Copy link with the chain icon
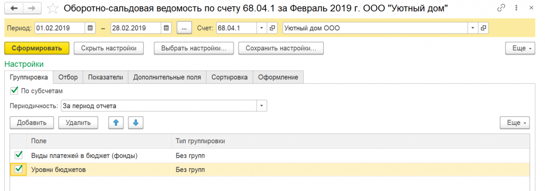This screenshot has width=545, height=191. coord(501,8)
